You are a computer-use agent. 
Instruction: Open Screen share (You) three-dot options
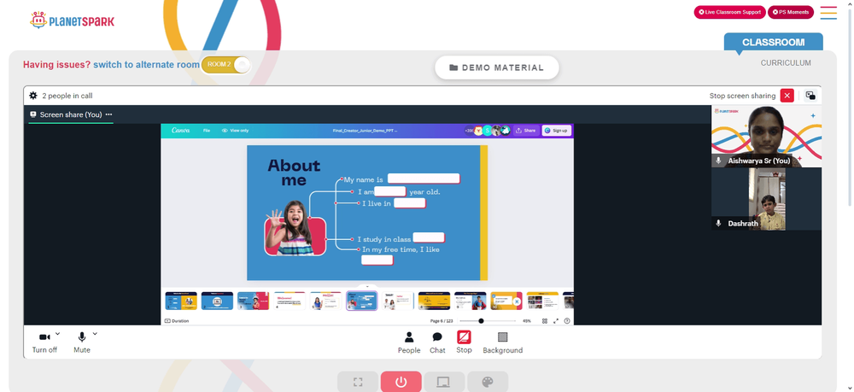tap(109, 114)
